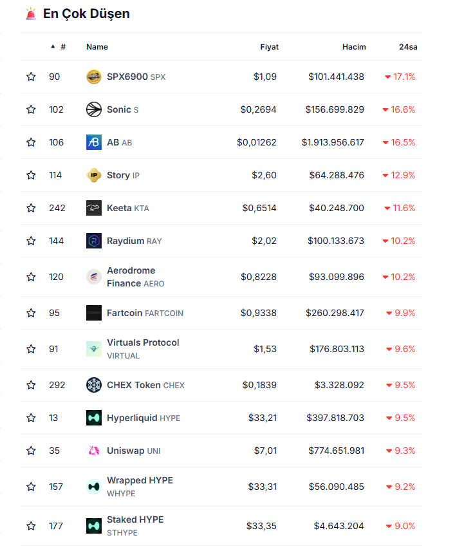Toggle favorite star for Keeta
Image resolution: width=455 pixels, height=551 pixels.
tap(31, 208)
